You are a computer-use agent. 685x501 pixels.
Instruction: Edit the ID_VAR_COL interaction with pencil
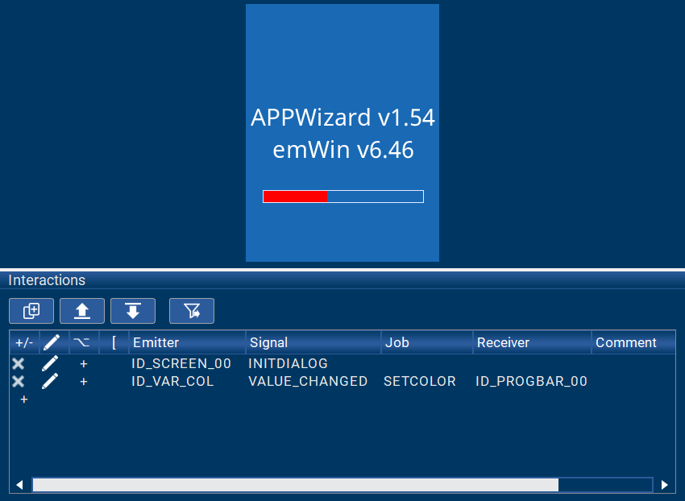pos(50,381)
